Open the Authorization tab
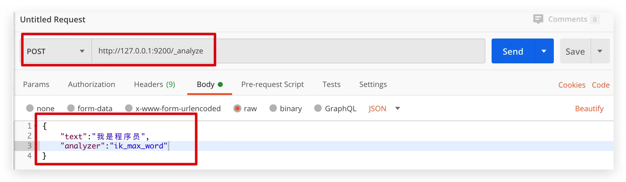 (x=91, y=84)
